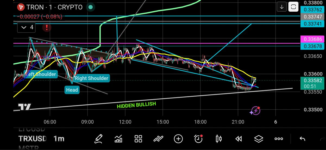Tap the 0.33600 price axis value

tap(313, 74)
